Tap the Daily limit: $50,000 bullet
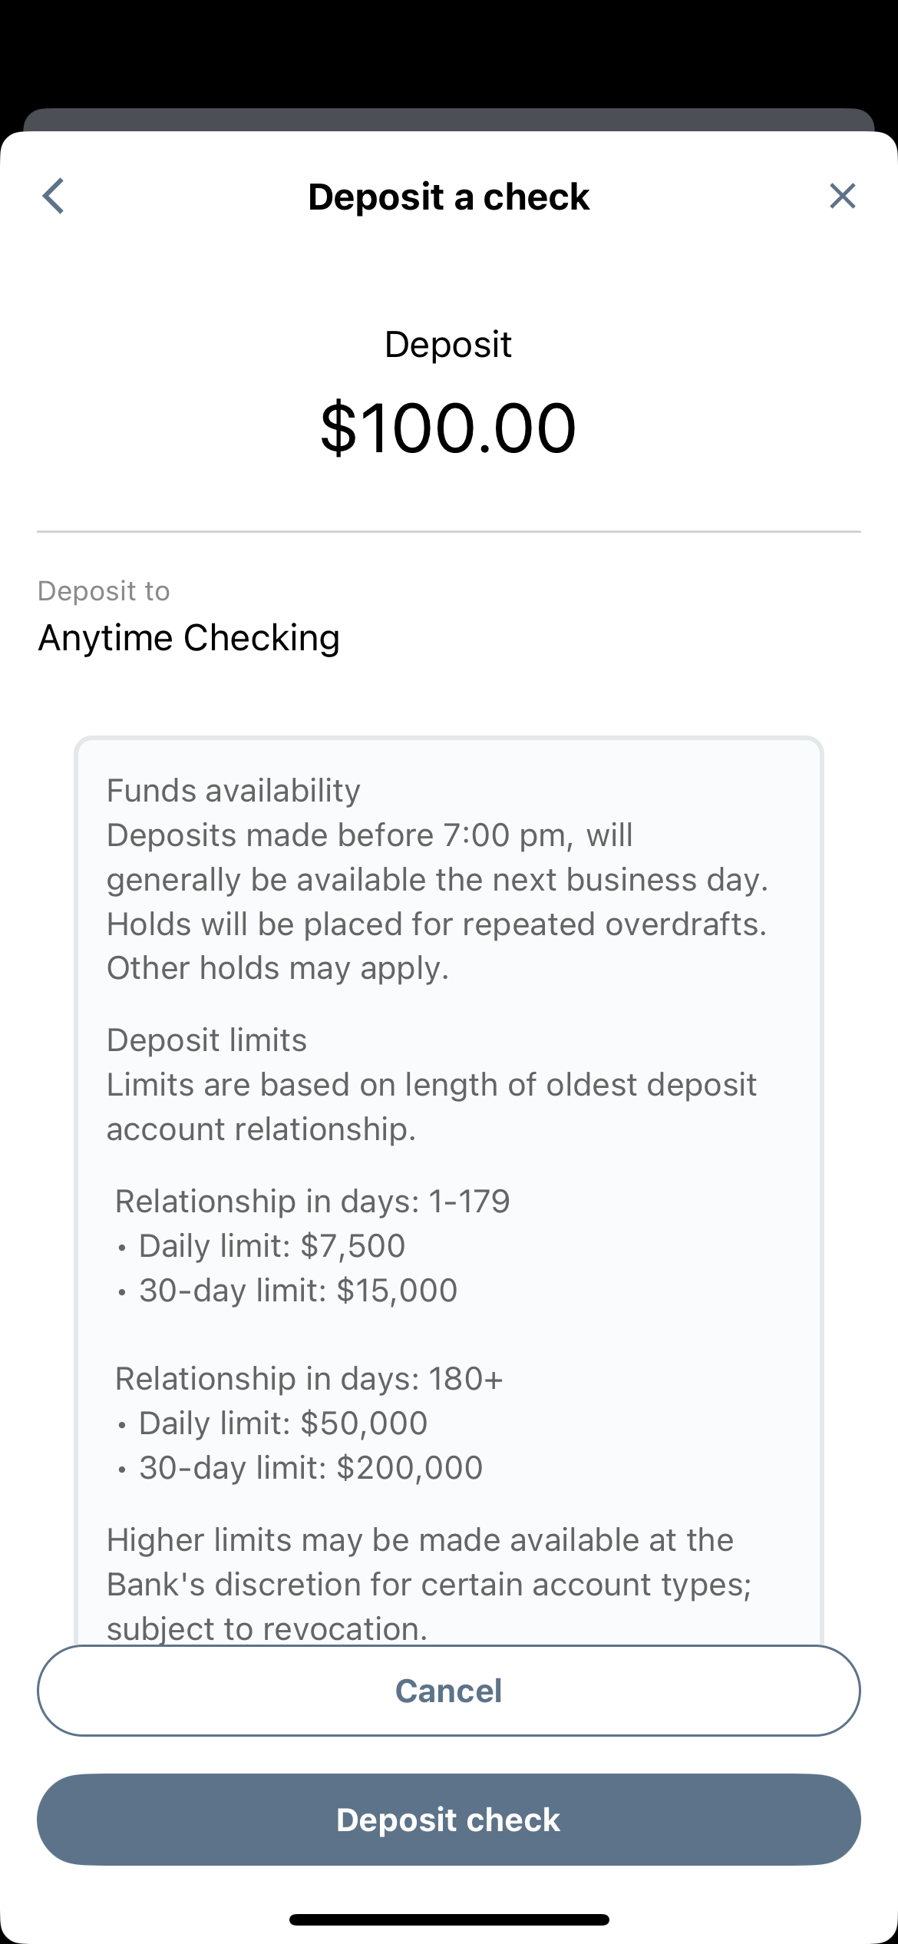This screenshot has width=898, height=1944. point(272,1423)
